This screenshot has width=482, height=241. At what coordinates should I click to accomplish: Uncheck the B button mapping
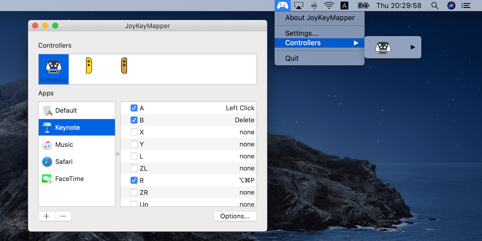click(134, 120)
